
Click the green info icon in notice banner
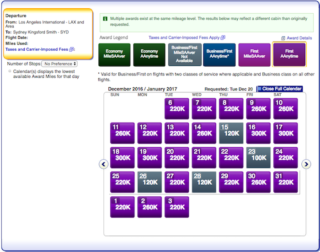[105, 19]
